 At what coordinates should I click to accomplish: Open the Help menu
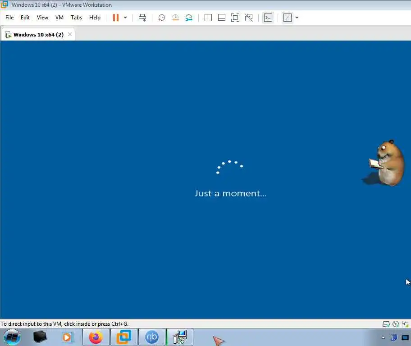coord(95,18)
